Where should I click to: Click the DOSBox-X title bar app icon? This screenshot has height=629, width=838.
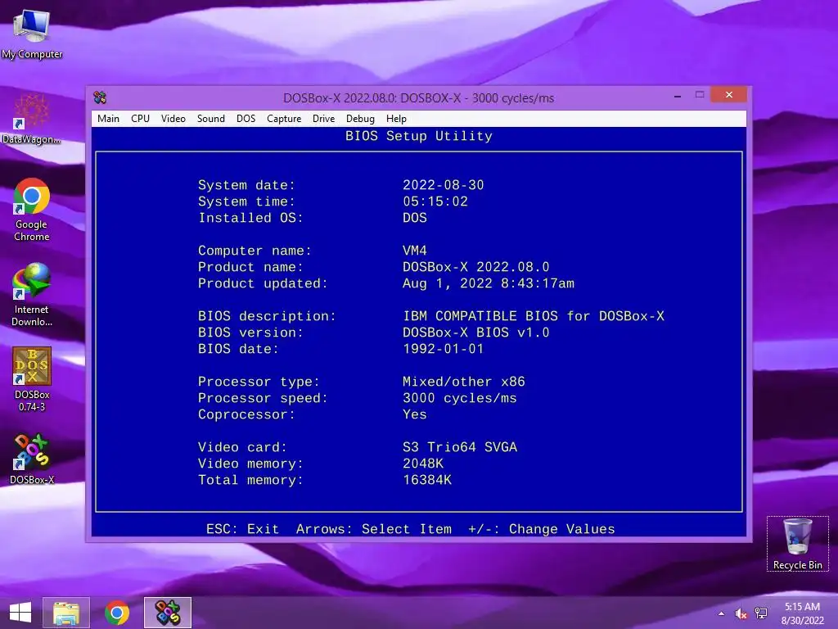click(100, 98)
